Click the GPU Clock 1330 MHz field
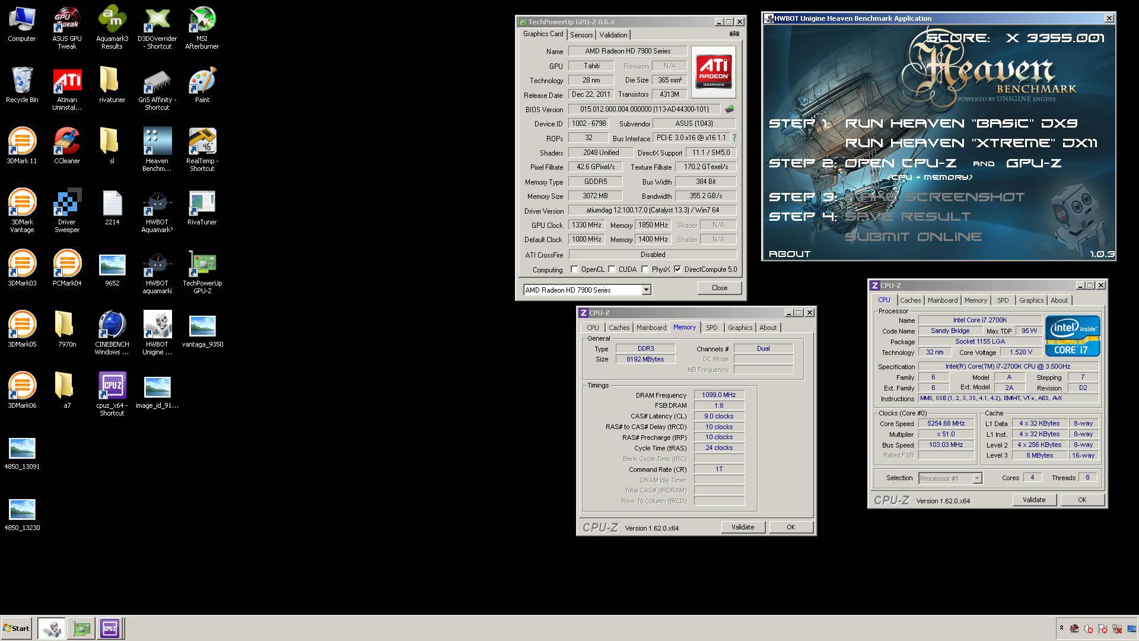 (x=586, y=225)
